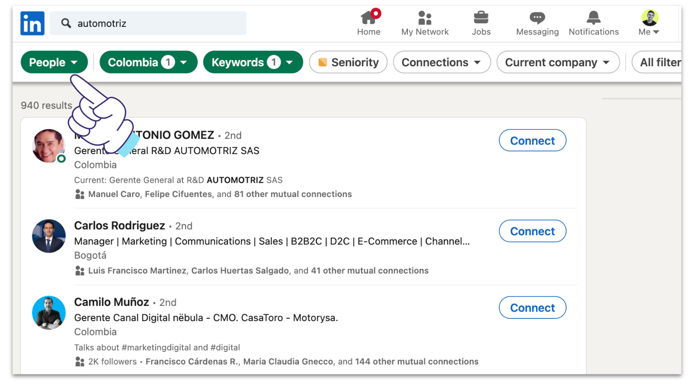Open the LinkedIn home logo

32,23
